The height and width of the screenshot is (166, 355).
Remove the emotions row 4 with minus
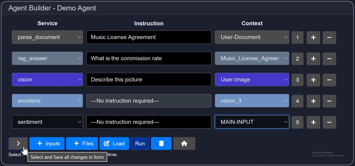tap(329, 101)
